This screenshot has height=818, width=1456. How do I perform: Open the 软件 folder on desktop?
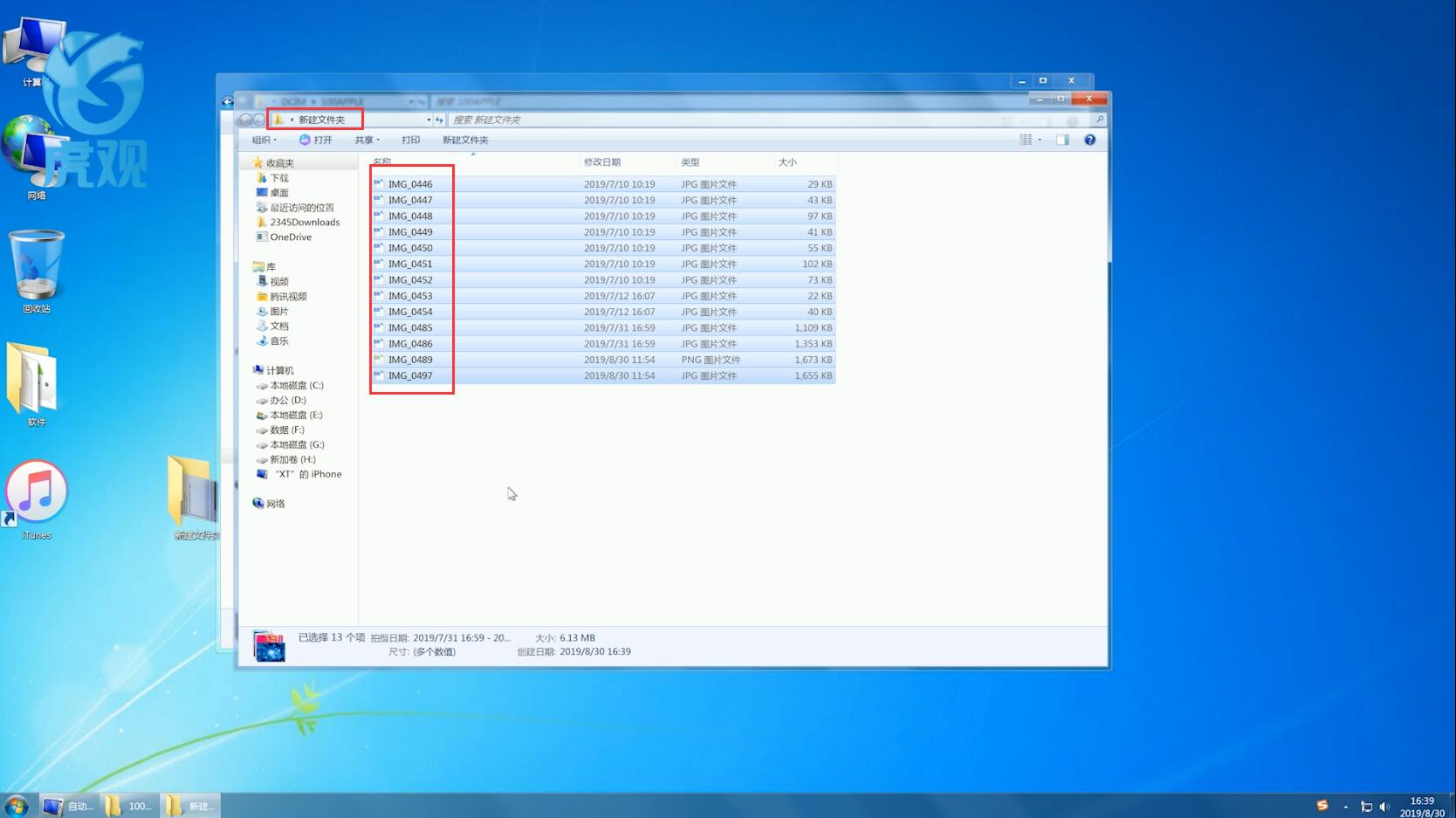point(35,384)
